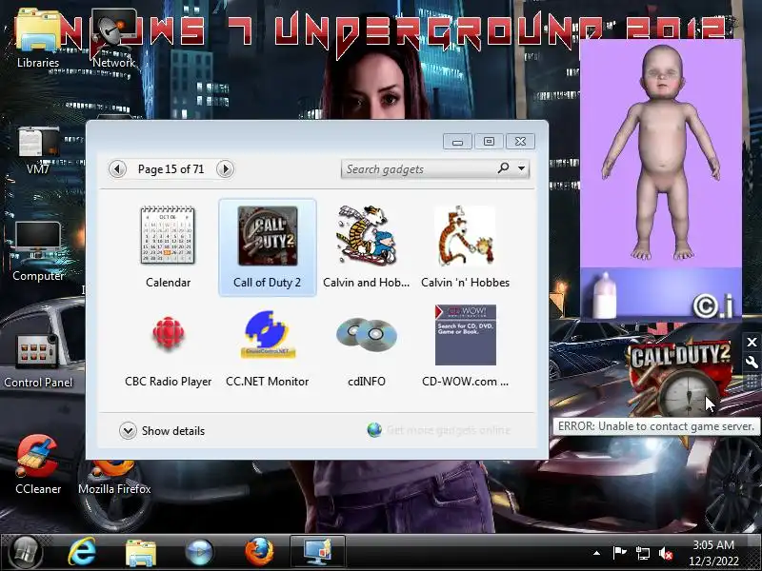Click the virtual baby gadget figure
The width and height of the screenshot is (762, 571).
661,151
